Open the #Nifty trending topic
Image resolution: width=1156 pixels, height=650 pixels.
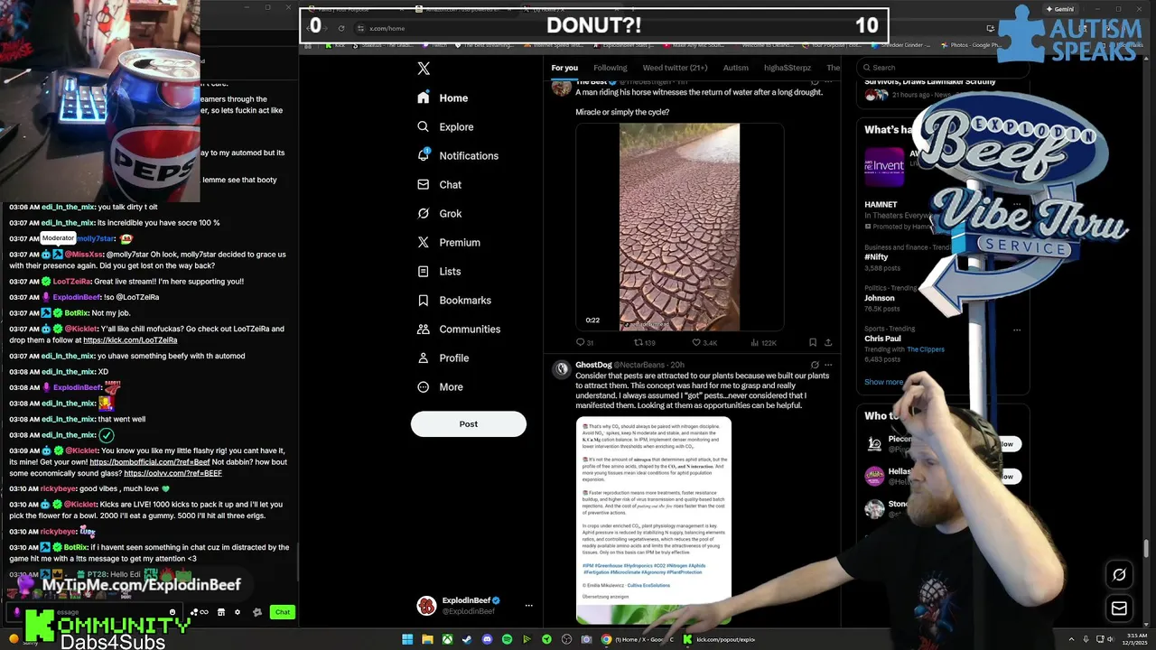[x=876, y=257]
